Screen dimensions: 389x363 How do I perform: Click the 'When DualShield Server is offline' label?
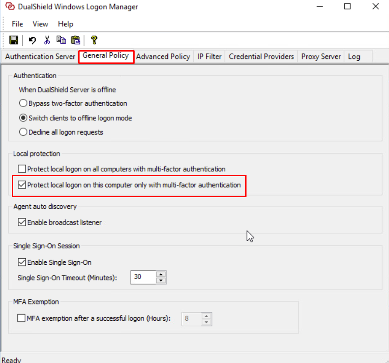pyautogui.click(x=67, y=90)
